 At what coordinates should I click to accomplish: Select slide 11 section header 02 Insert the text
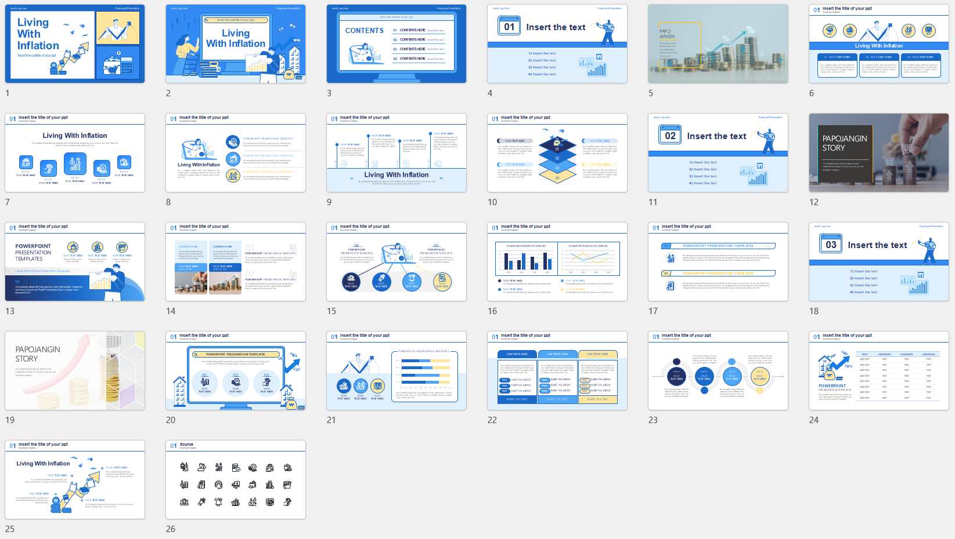(718, 153)
